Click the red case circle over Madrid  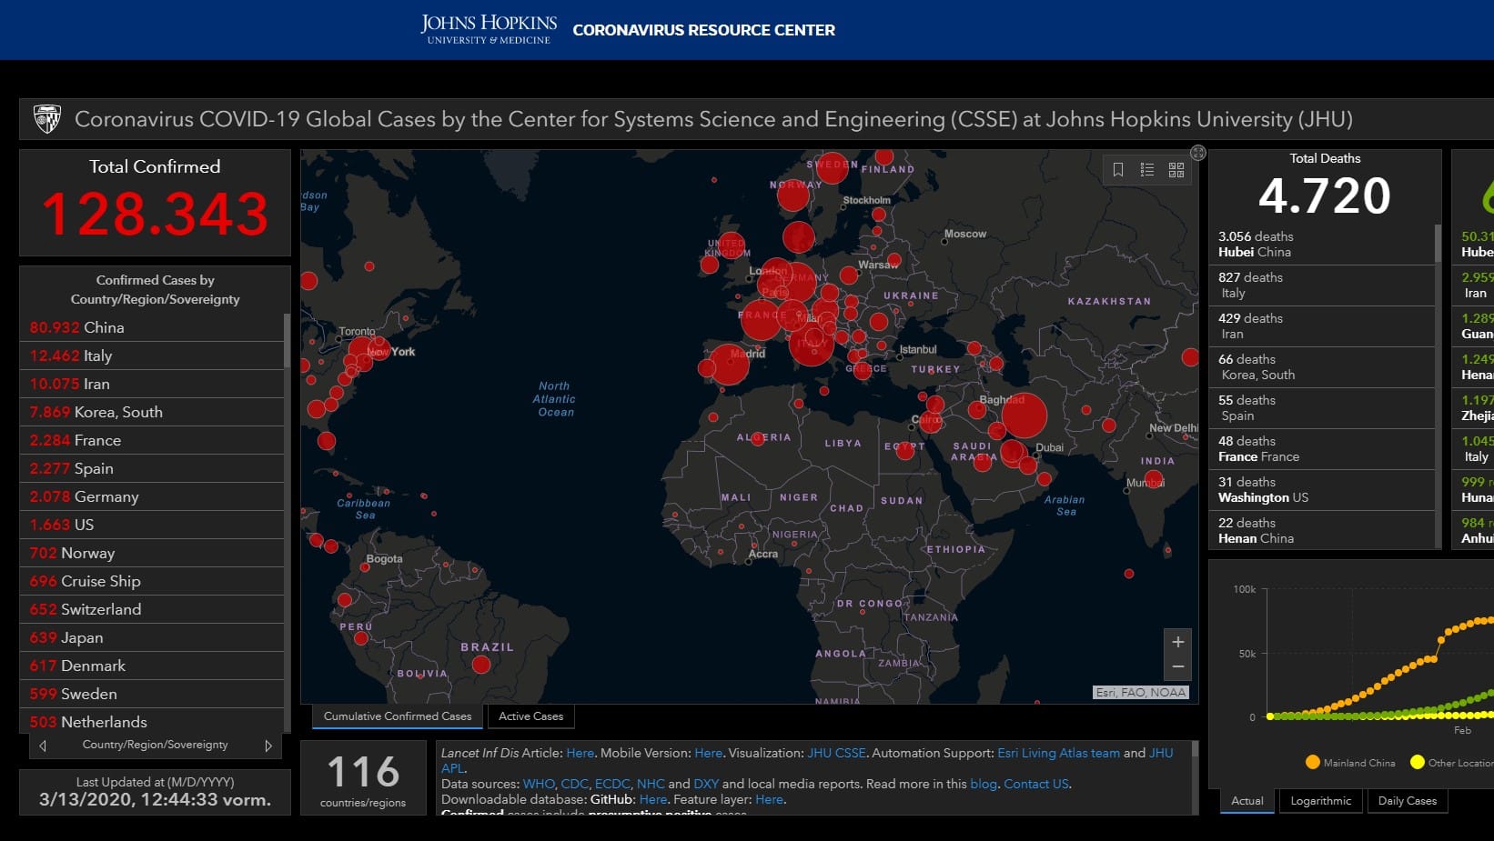point(728,365)
